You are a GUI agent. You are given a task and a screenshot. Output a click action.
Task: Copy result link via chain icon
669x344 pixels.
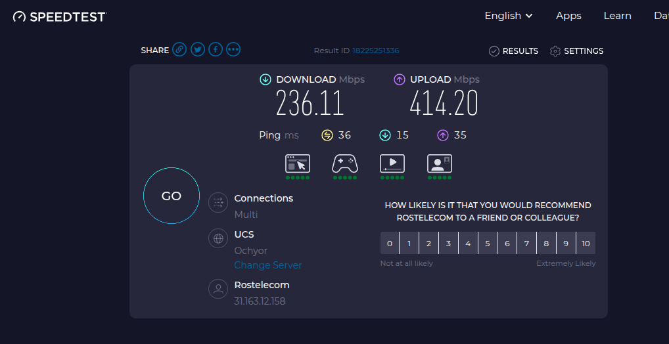pos(179,49)
